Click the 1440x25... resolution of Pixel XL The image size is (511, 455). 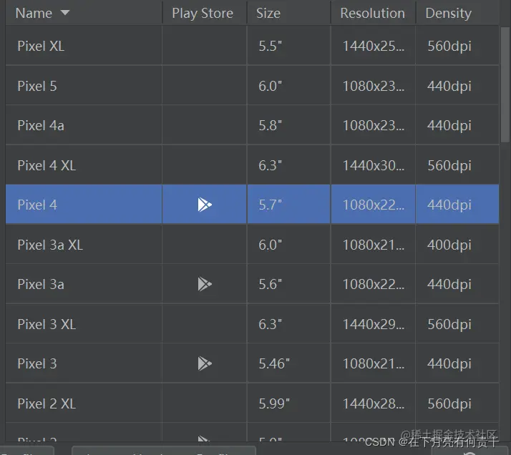pos(373,46)
